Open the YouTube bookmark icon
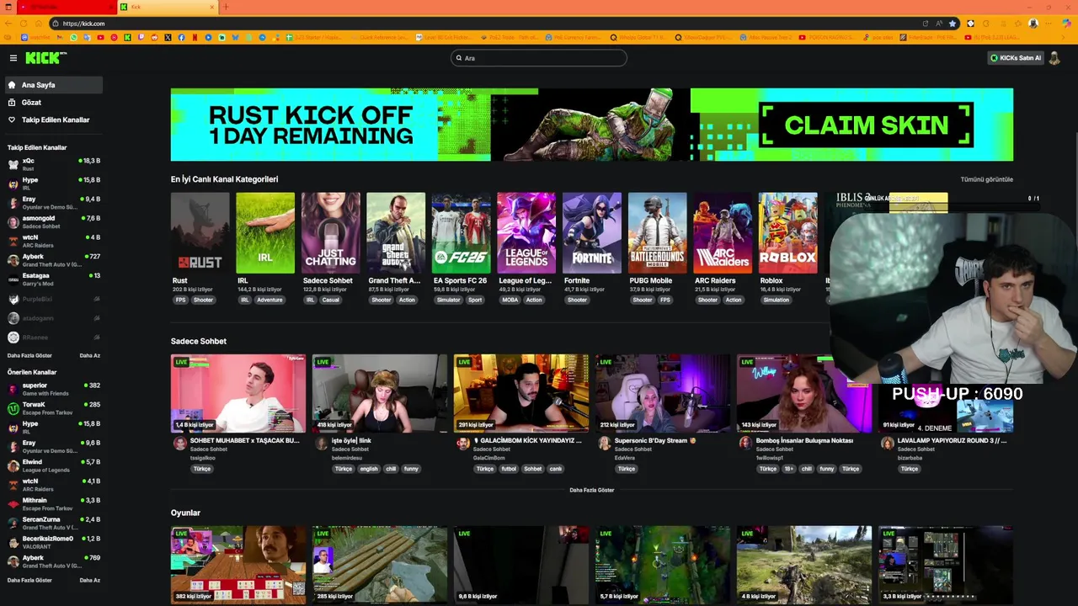 [100, 37]
